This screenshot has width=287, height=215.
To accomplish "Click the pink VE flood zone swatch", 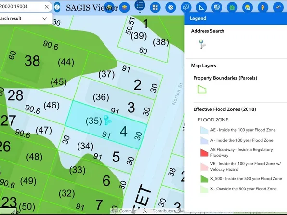I will click(x=204, y=167).
